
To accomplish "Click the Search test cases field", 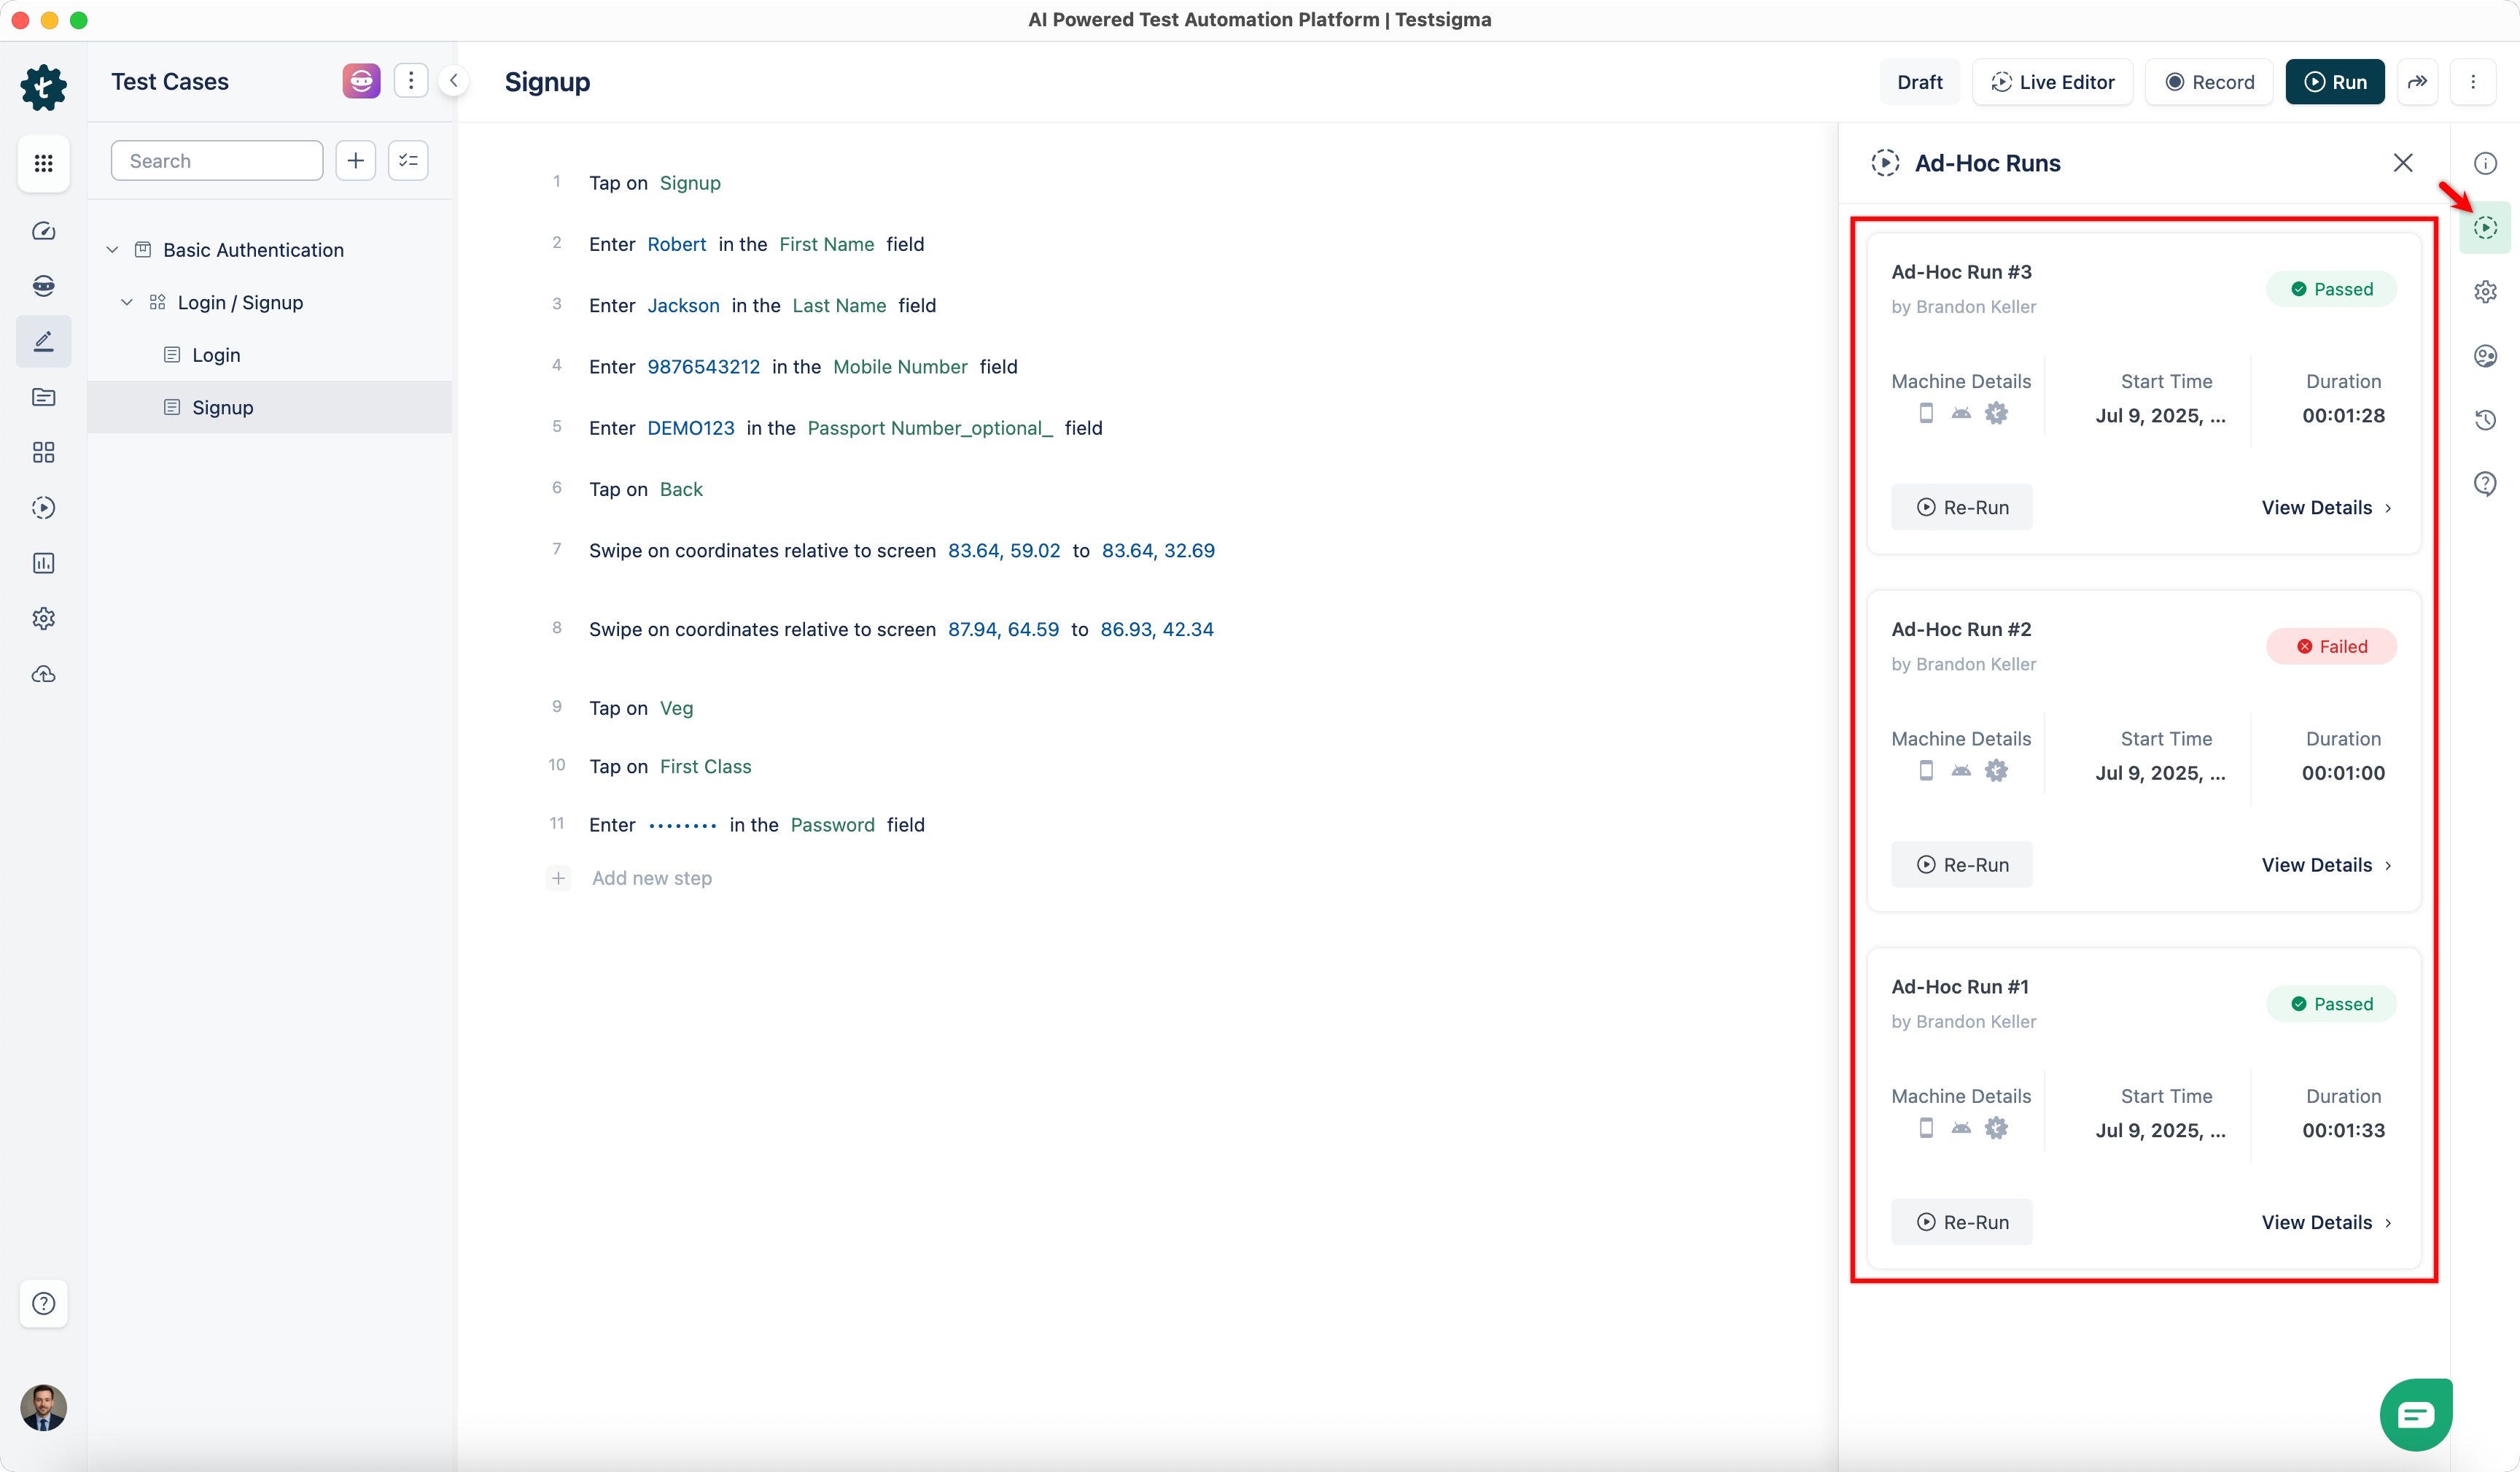I will pyautogui.click(x=217, y=161).
